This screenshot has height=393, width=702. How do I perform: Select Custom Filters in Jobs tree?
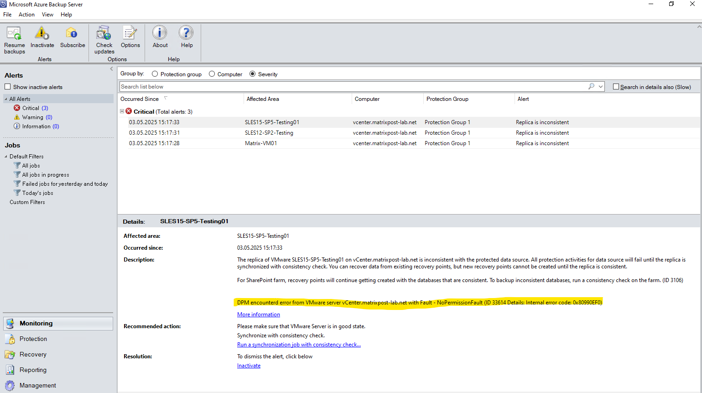(27, 202)
